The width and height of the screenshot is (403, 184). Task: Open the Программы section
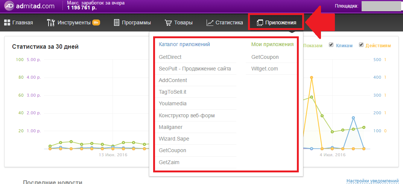click(132, 22)
